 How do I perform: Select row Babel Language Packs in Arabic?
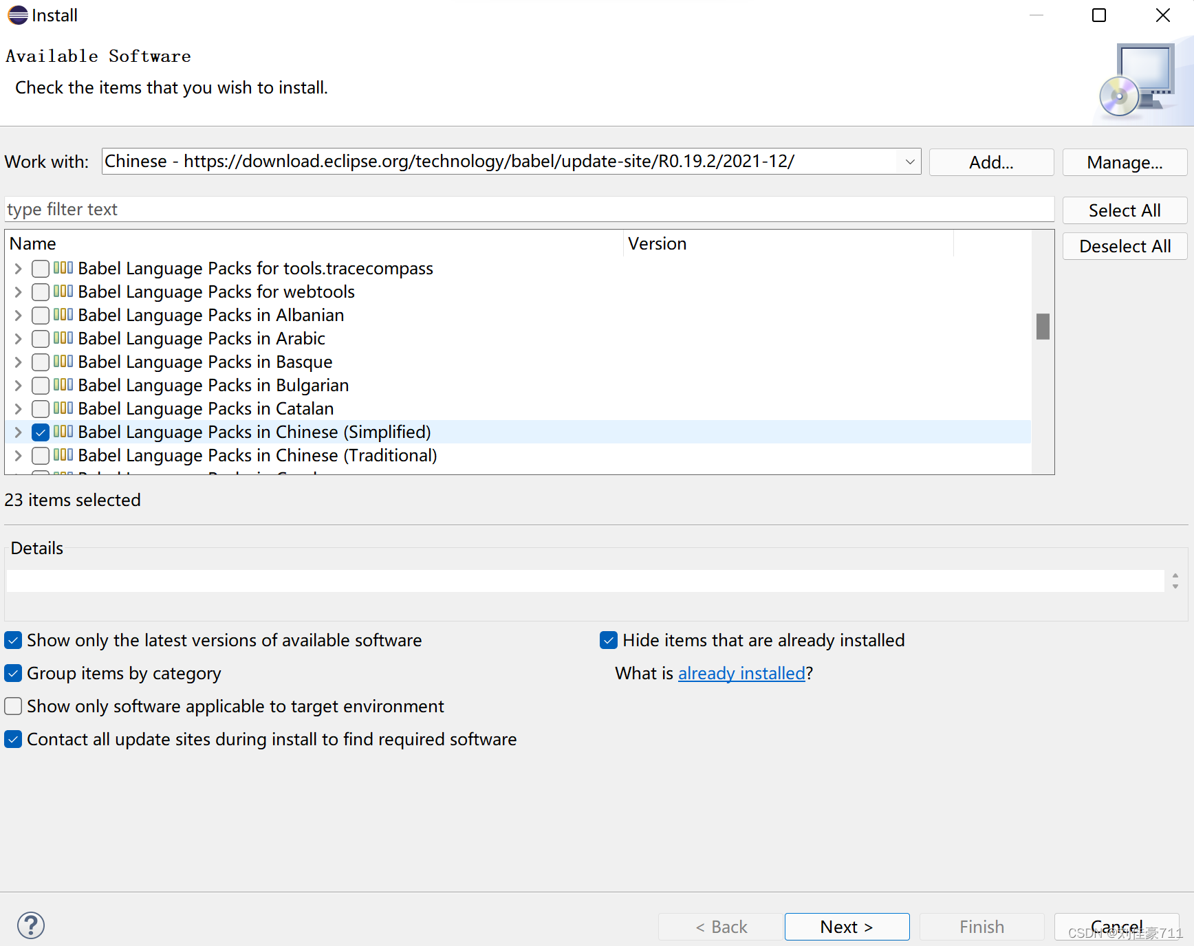(x=518, y=339)
